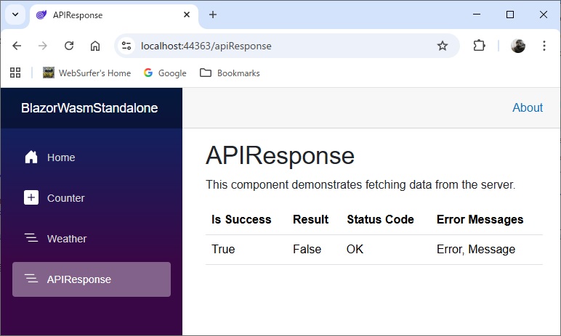Select the False cell value
The width and height of the screenshot is (561, 336).
point(307,249)
